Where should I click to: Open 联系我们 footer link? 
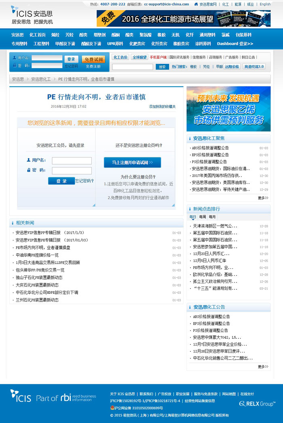pos(146,394)
